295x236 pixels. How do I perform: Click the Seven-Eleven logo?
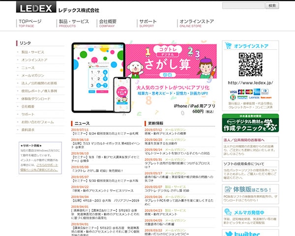point(233,97)
